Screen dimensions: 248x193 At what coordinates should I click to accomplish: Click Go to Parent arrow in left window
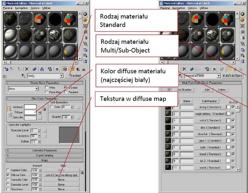point(78,69)
